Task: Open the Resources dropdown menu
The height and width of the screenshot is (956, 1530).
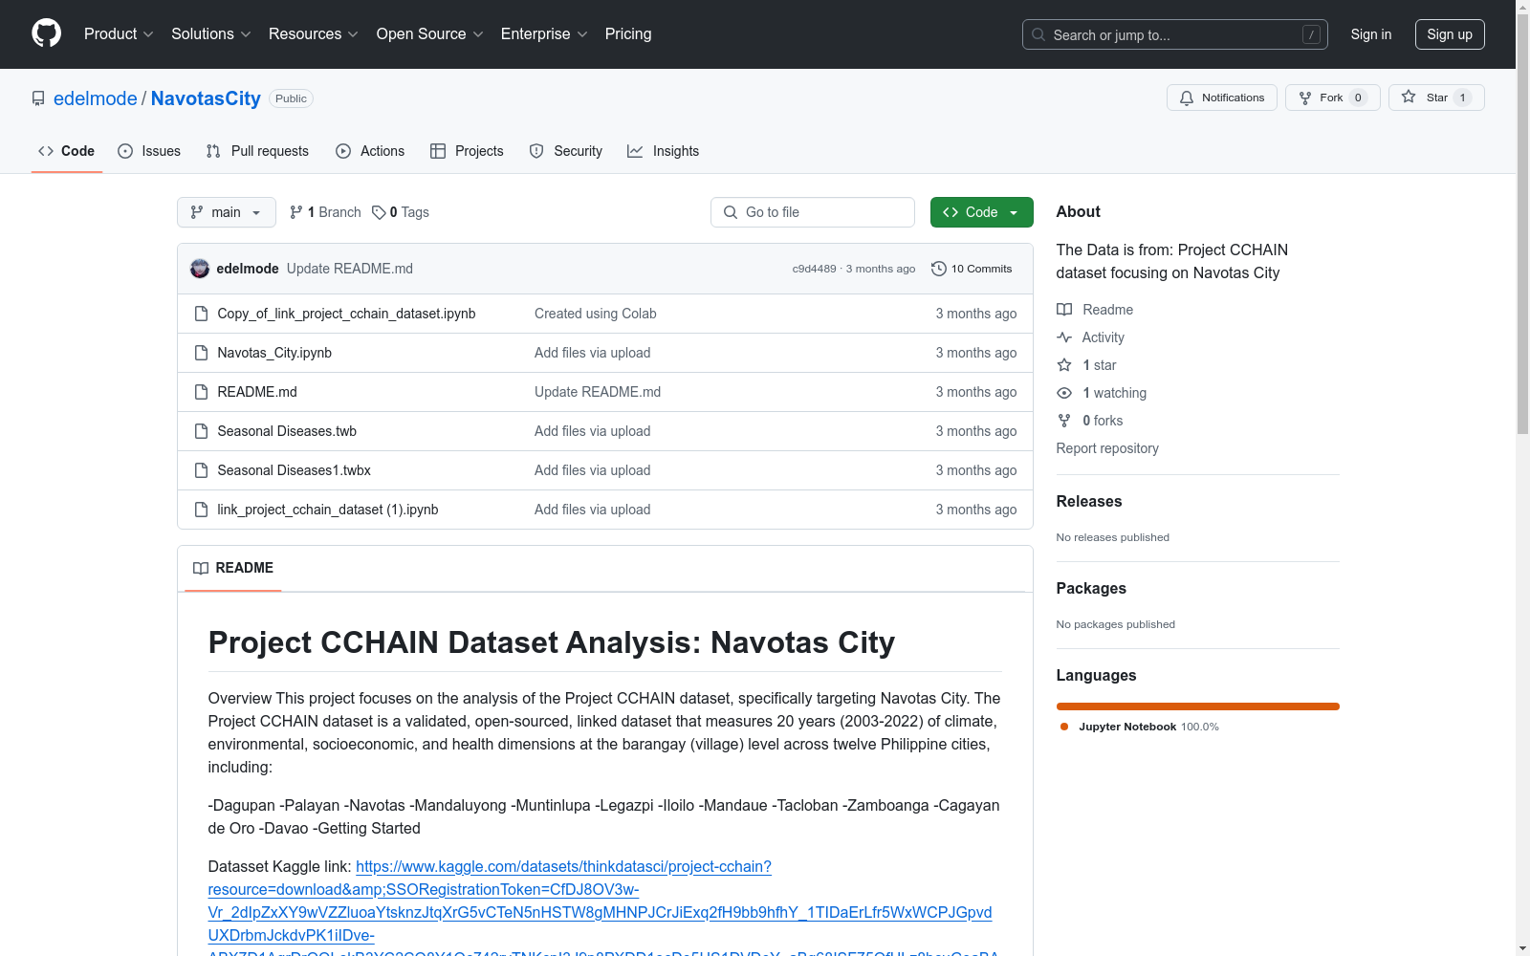Action: (314, 34)
